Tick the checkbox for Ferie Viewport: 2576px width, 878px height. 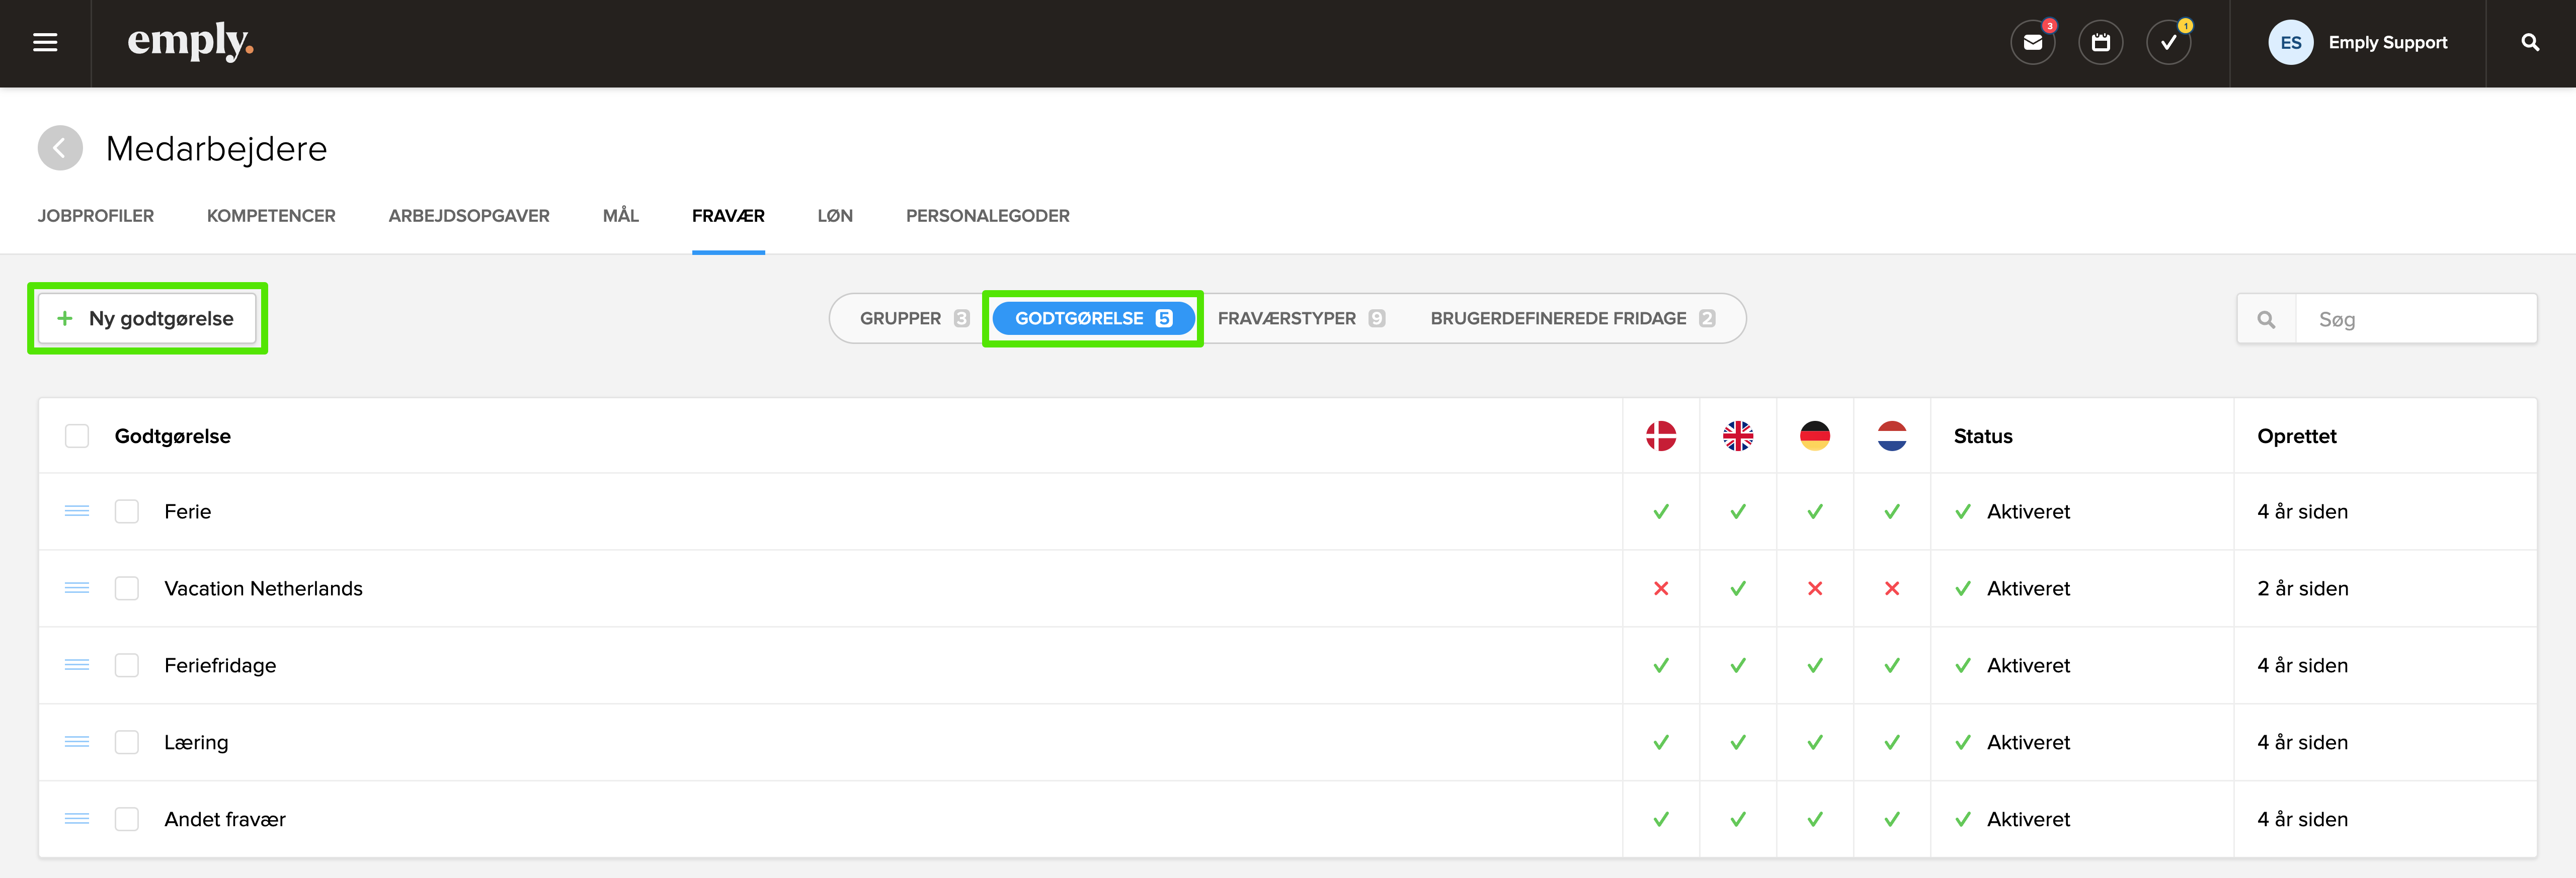point(127,511)
